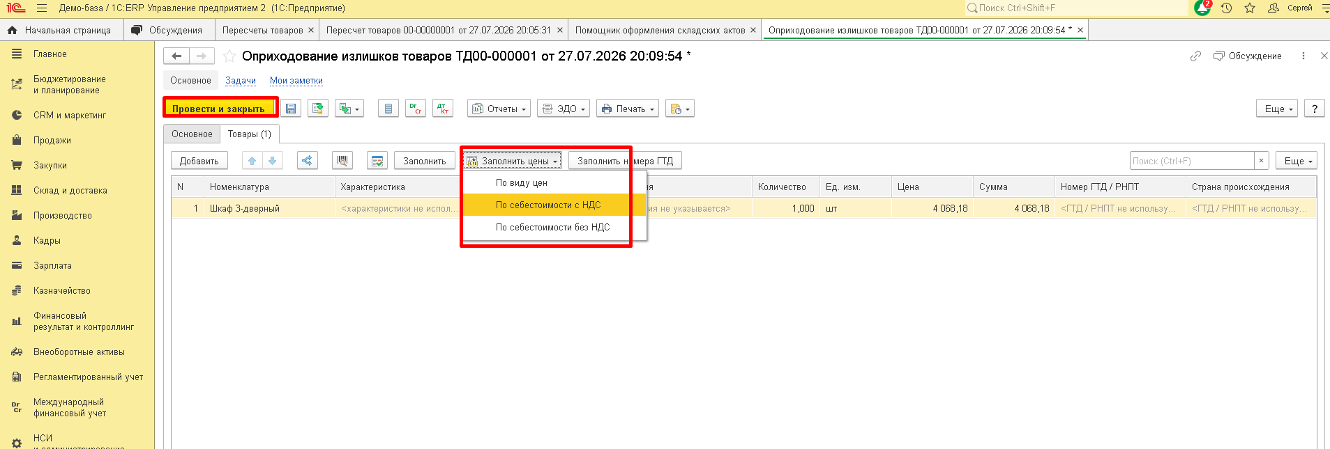Move the row down with the down arrow
Image resolution: width=1330 pixels, height=449 pixels.
coord(273,161)
